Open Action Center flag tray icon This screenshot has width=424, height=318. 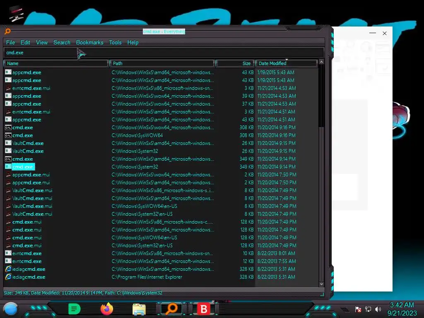tap(358, 309)
